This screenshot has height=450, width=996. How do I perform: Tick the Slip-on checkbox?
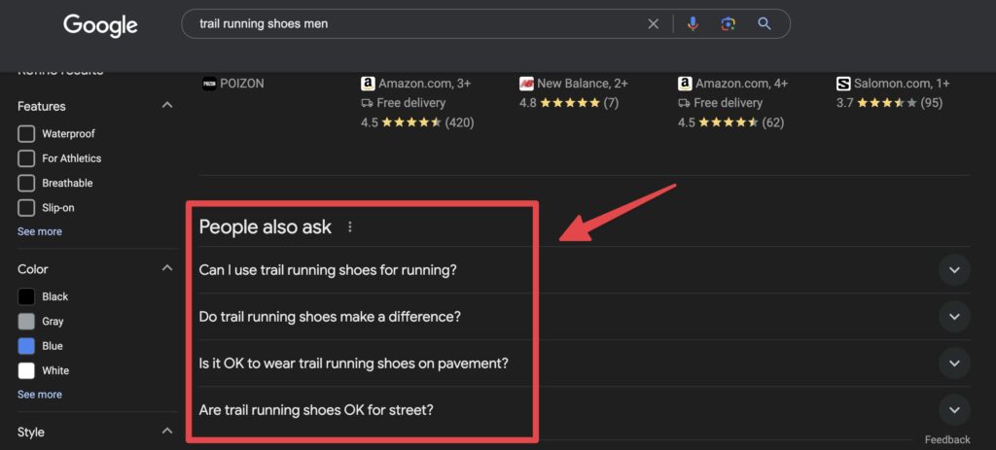26,208
